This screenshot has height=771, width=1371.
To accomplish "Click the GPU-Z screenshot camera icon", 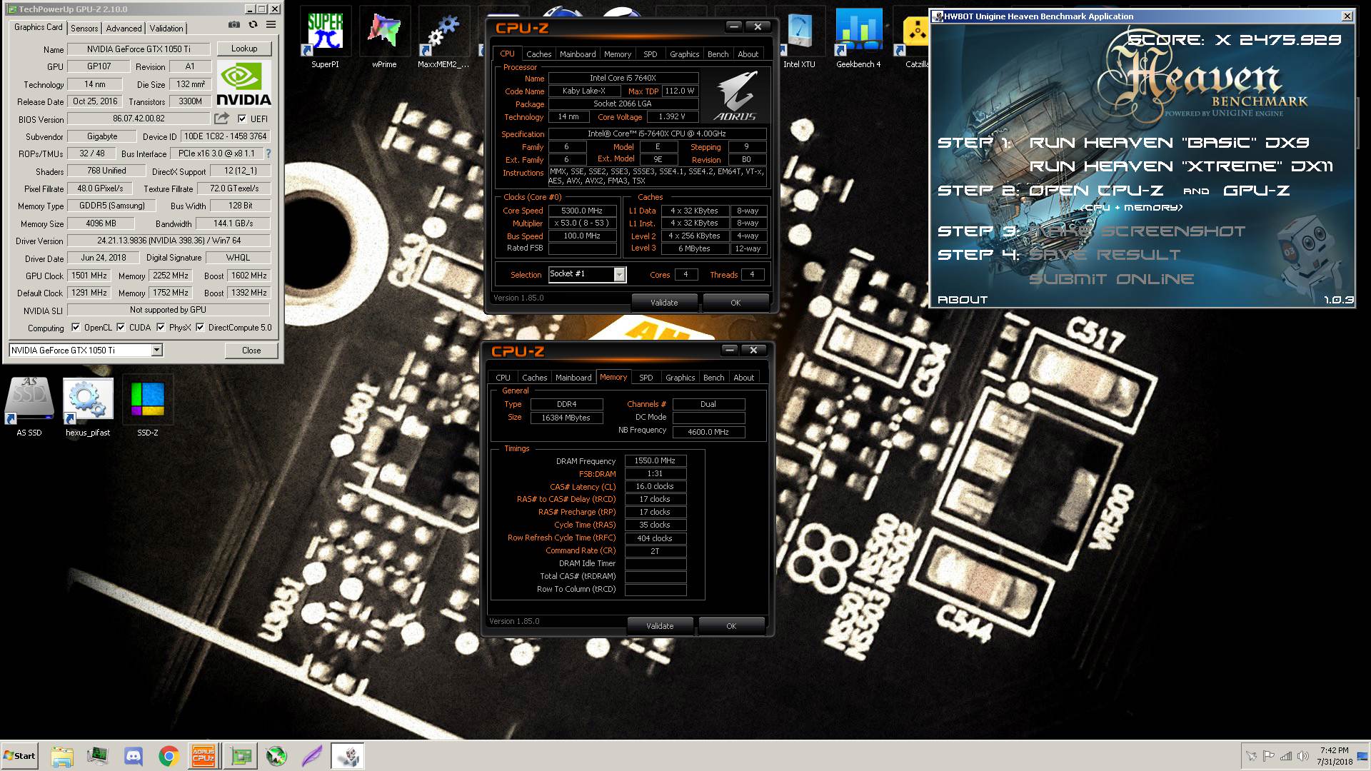I will pyautogui.click(x=234, y=25).
